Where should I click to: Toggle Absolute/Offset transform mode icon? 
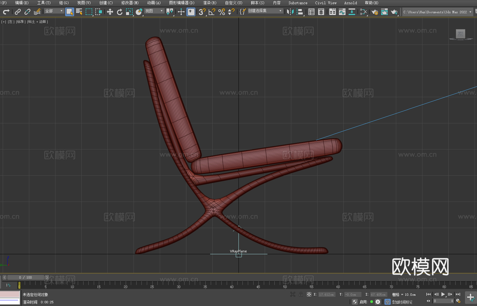pyautogui.click(x=309, y=294)
